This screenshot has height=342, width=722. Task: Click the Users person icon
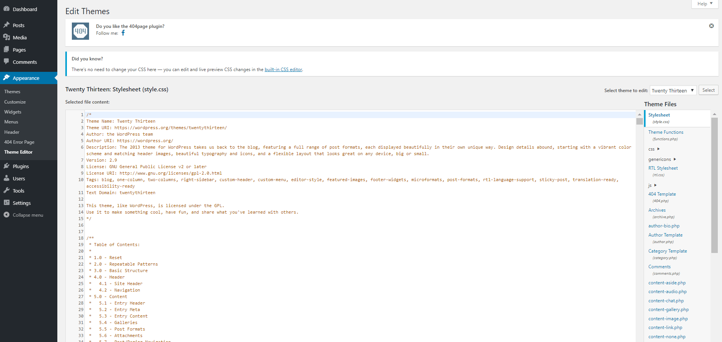coord(6,178)
